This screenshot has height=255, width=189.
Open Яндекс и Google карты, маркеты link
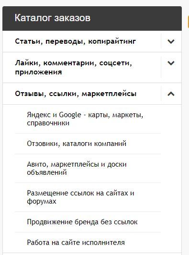coord(85,119)
